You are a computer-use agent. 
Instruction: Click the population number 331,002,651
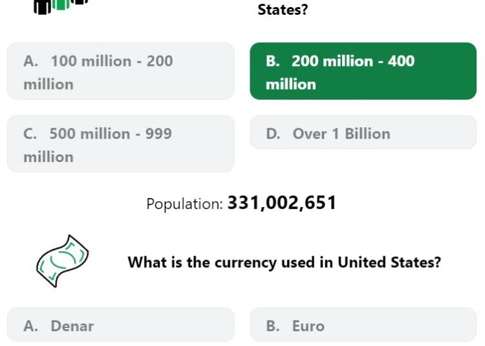pos(282,203)
